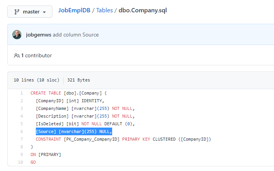Click the highlighted [Source] column line
The image size is (274, 171).
[74, 131]
